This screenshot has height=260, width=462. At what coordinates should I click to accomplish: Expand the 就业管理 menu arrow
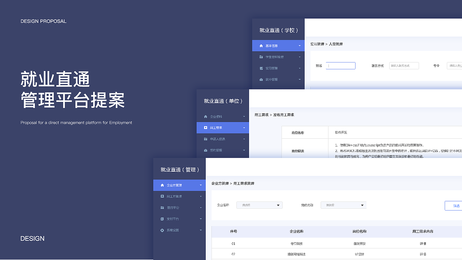[x=300, y=79]
